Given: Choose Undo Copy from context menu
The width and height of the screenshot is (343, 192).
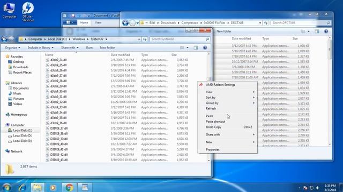Looking at the screenshot, I should [227, 127].
